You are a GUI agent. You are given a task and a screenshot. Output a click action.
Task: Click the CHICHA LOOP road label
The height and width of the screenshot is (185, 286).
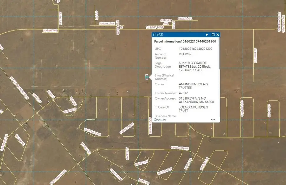point(116,175)
